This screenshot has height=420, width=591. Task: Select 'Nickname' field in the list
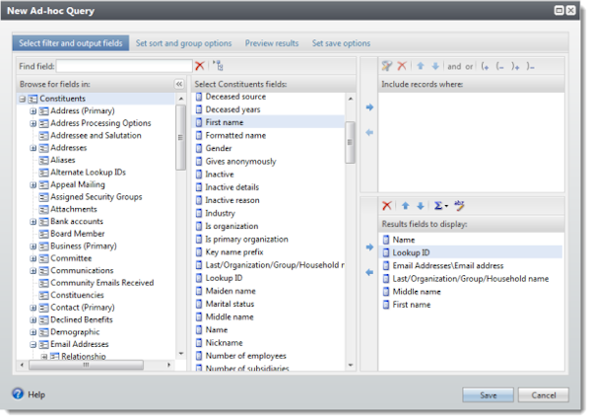pyautogui.click(x=224, y=343)
